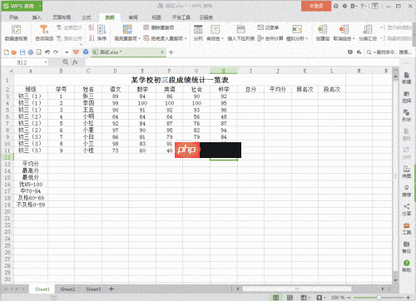Open the Sheet3 worksheet tab
Image resolution: width=416 pixels, height=301 pixels.
(x=93, y=289)
